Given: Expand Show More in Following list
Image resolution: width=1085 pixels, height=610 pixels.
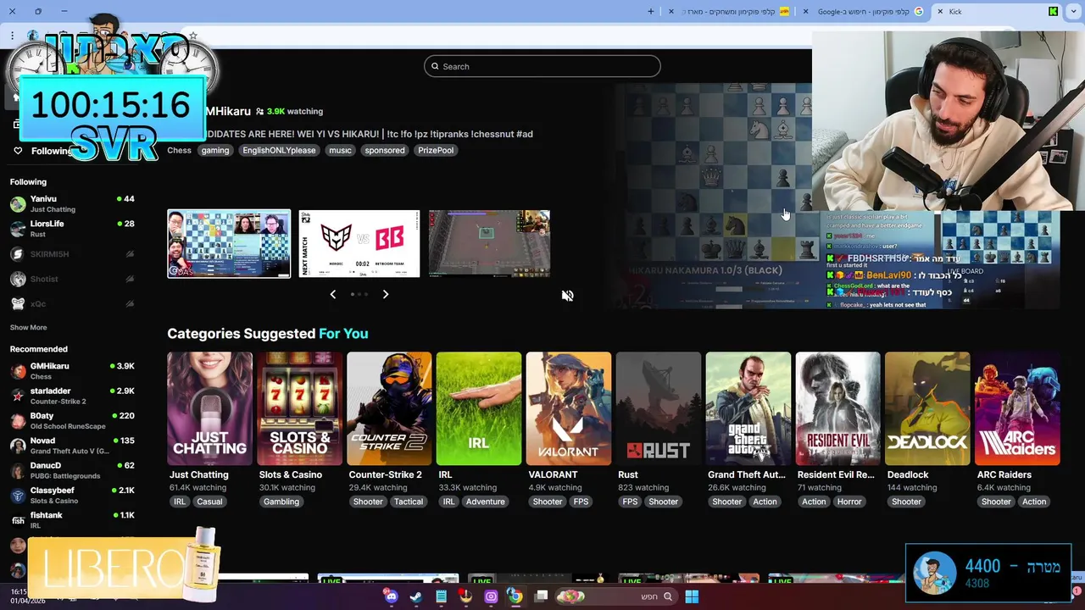Looking at the screenshot, I should click(x=28, y=327).
